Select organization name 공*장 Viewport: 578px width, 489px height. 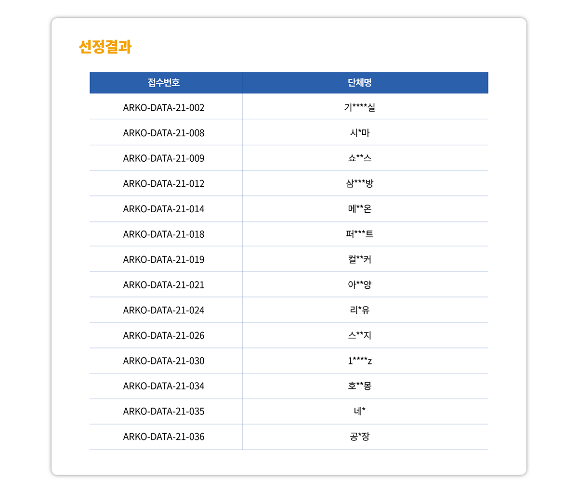360,437
